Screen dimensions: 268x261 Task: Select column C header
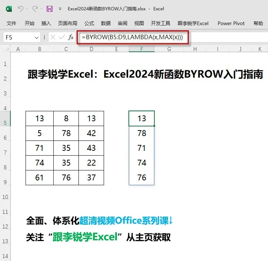pos(66,49)
